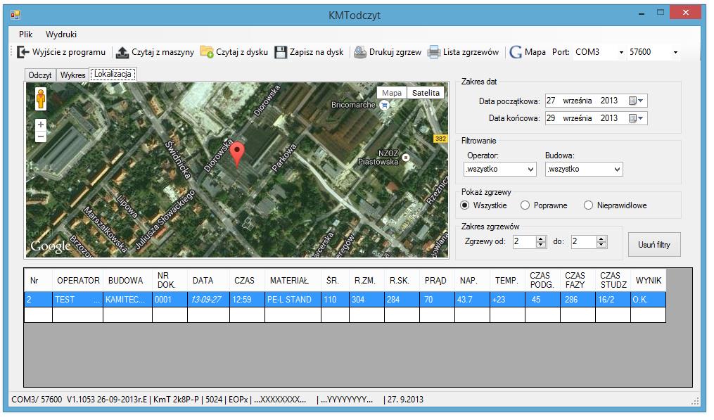714x420 pixels.
Task: Click the KMTodczyt application icon in title bar
Action: click(15, 15)
